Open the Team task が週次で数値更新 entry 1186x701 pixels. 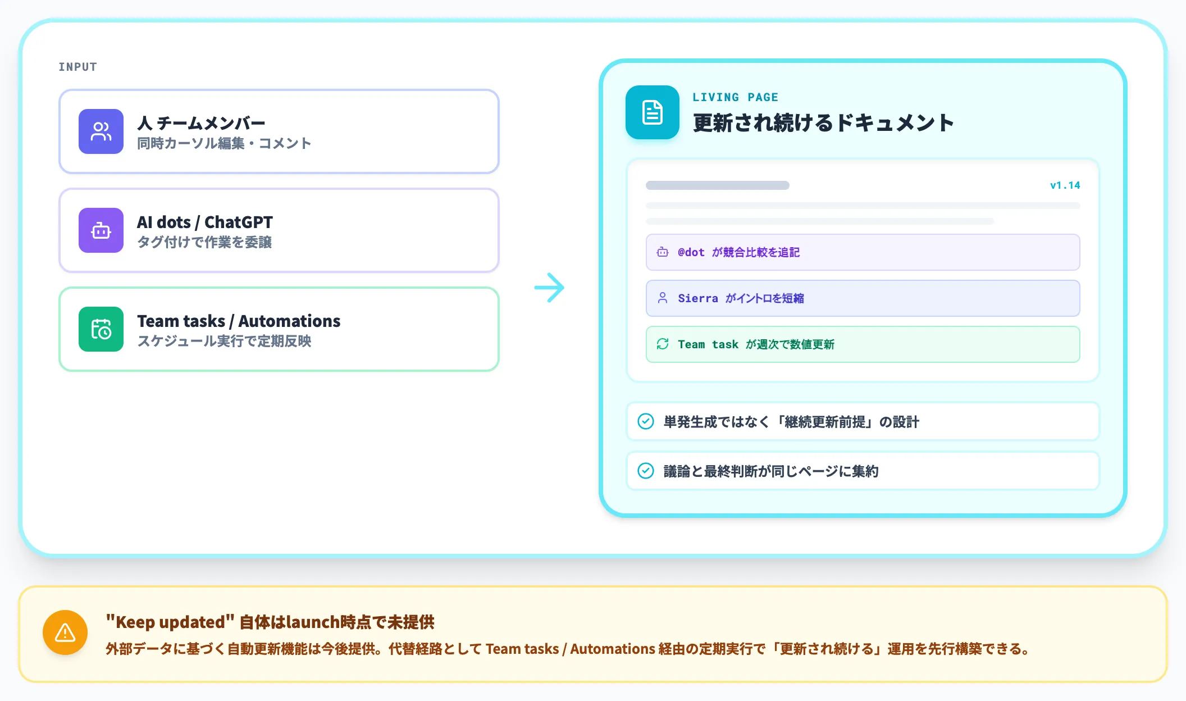tap(863, 344)
